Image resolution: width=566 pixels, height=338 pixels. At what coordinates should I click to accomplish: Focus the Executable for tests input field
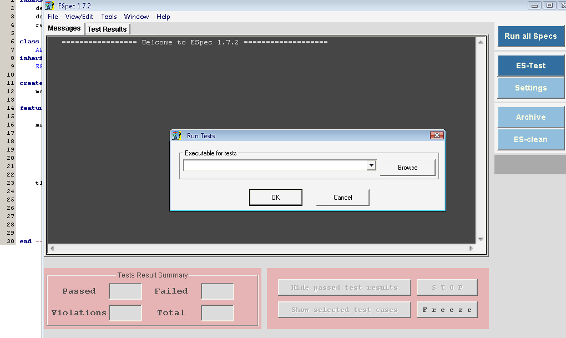(x=275, y=165)
